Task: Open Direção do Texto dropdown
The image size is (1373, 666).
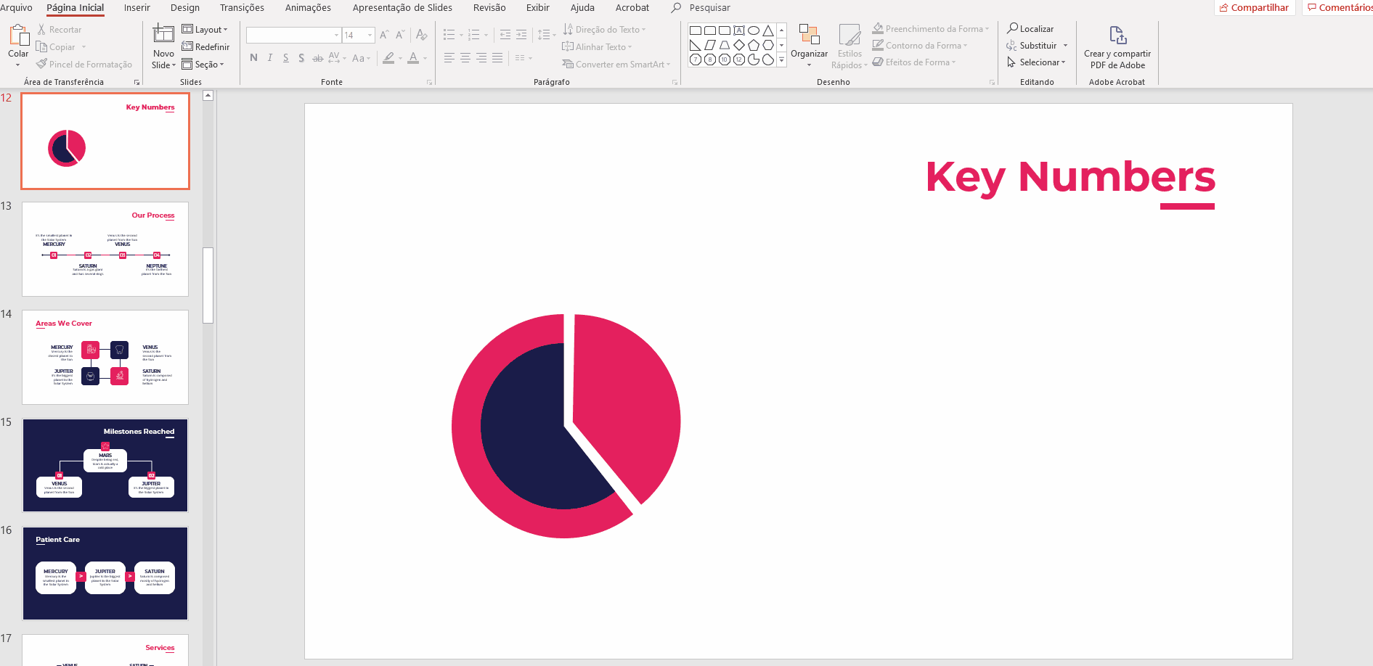Action: [x=605, y=30]
